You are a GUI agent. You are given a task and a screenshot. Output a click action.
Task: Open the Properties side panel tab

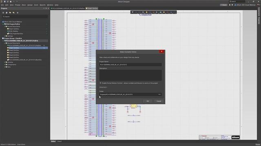coord(259,21)
